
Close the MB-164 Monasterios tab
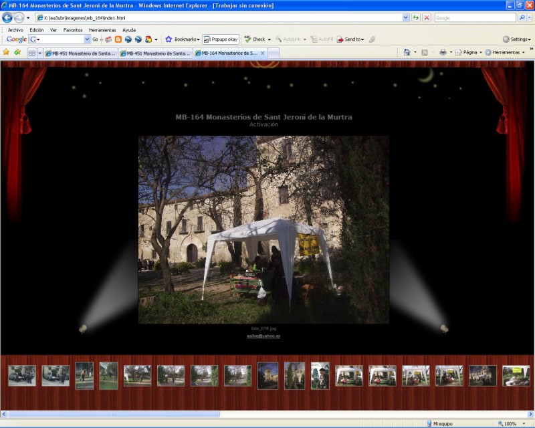[263, 53]
